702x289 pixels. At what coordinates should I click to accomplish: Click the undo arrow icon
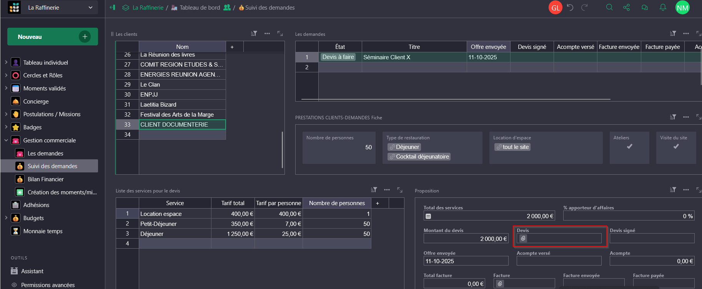point(570,7)
